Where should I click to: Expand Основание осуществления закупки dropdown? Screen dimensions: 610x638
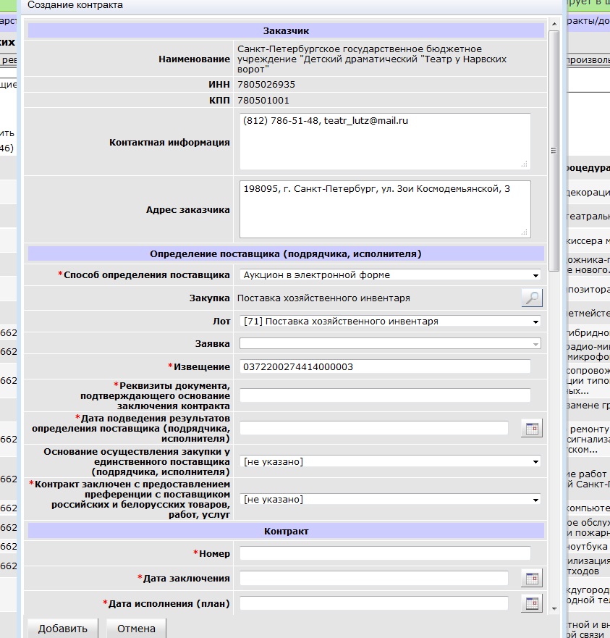(x=390, y=461)
